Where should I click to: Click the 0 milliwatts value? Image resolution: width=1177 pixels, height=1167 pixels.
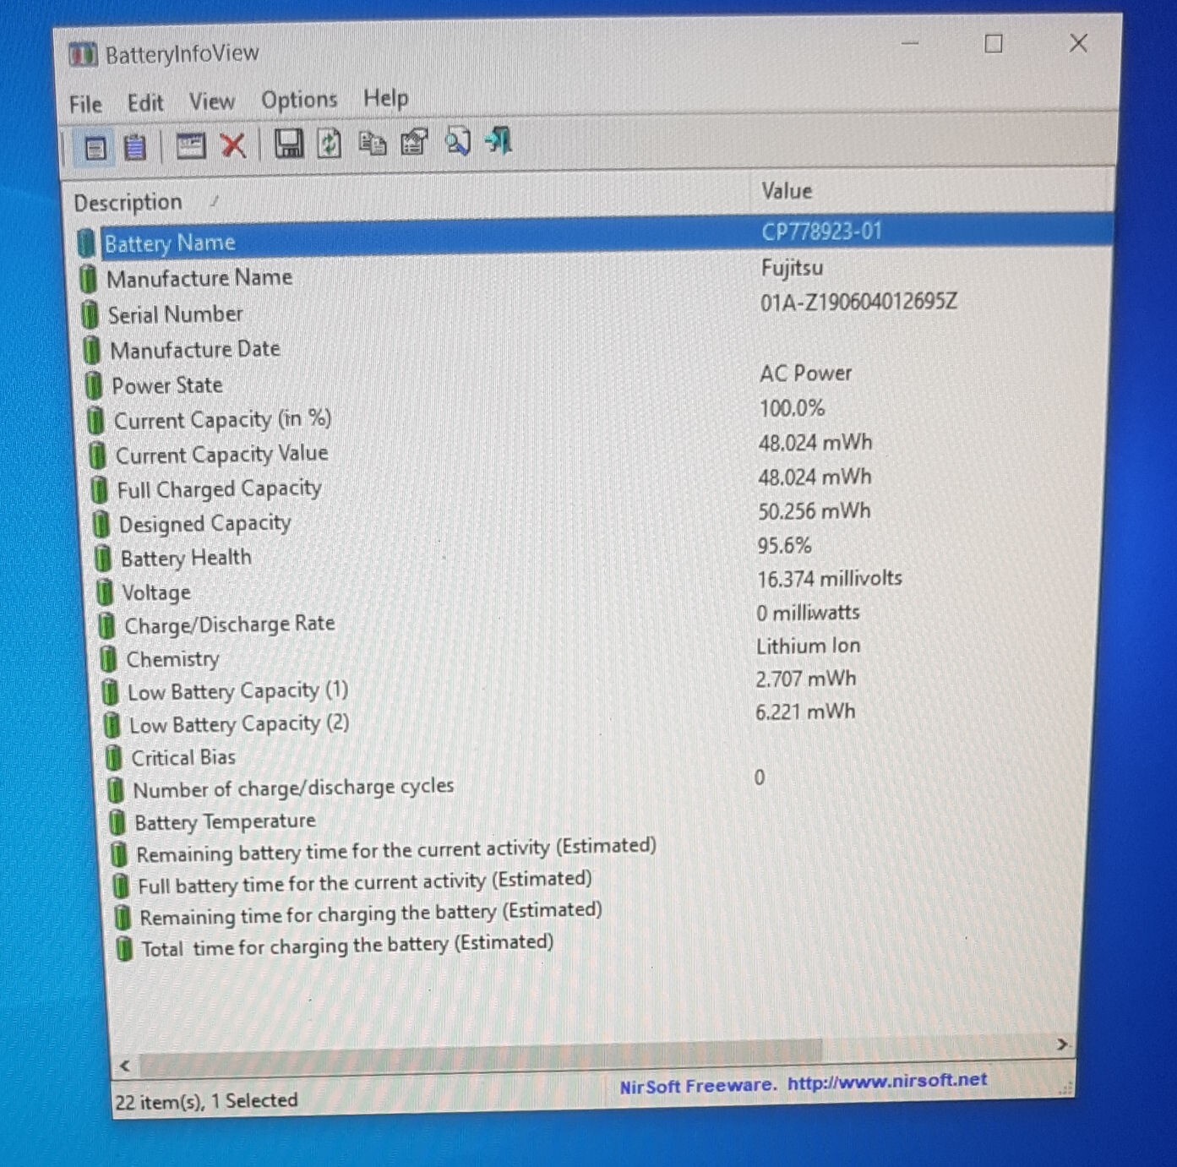(808, 613)
